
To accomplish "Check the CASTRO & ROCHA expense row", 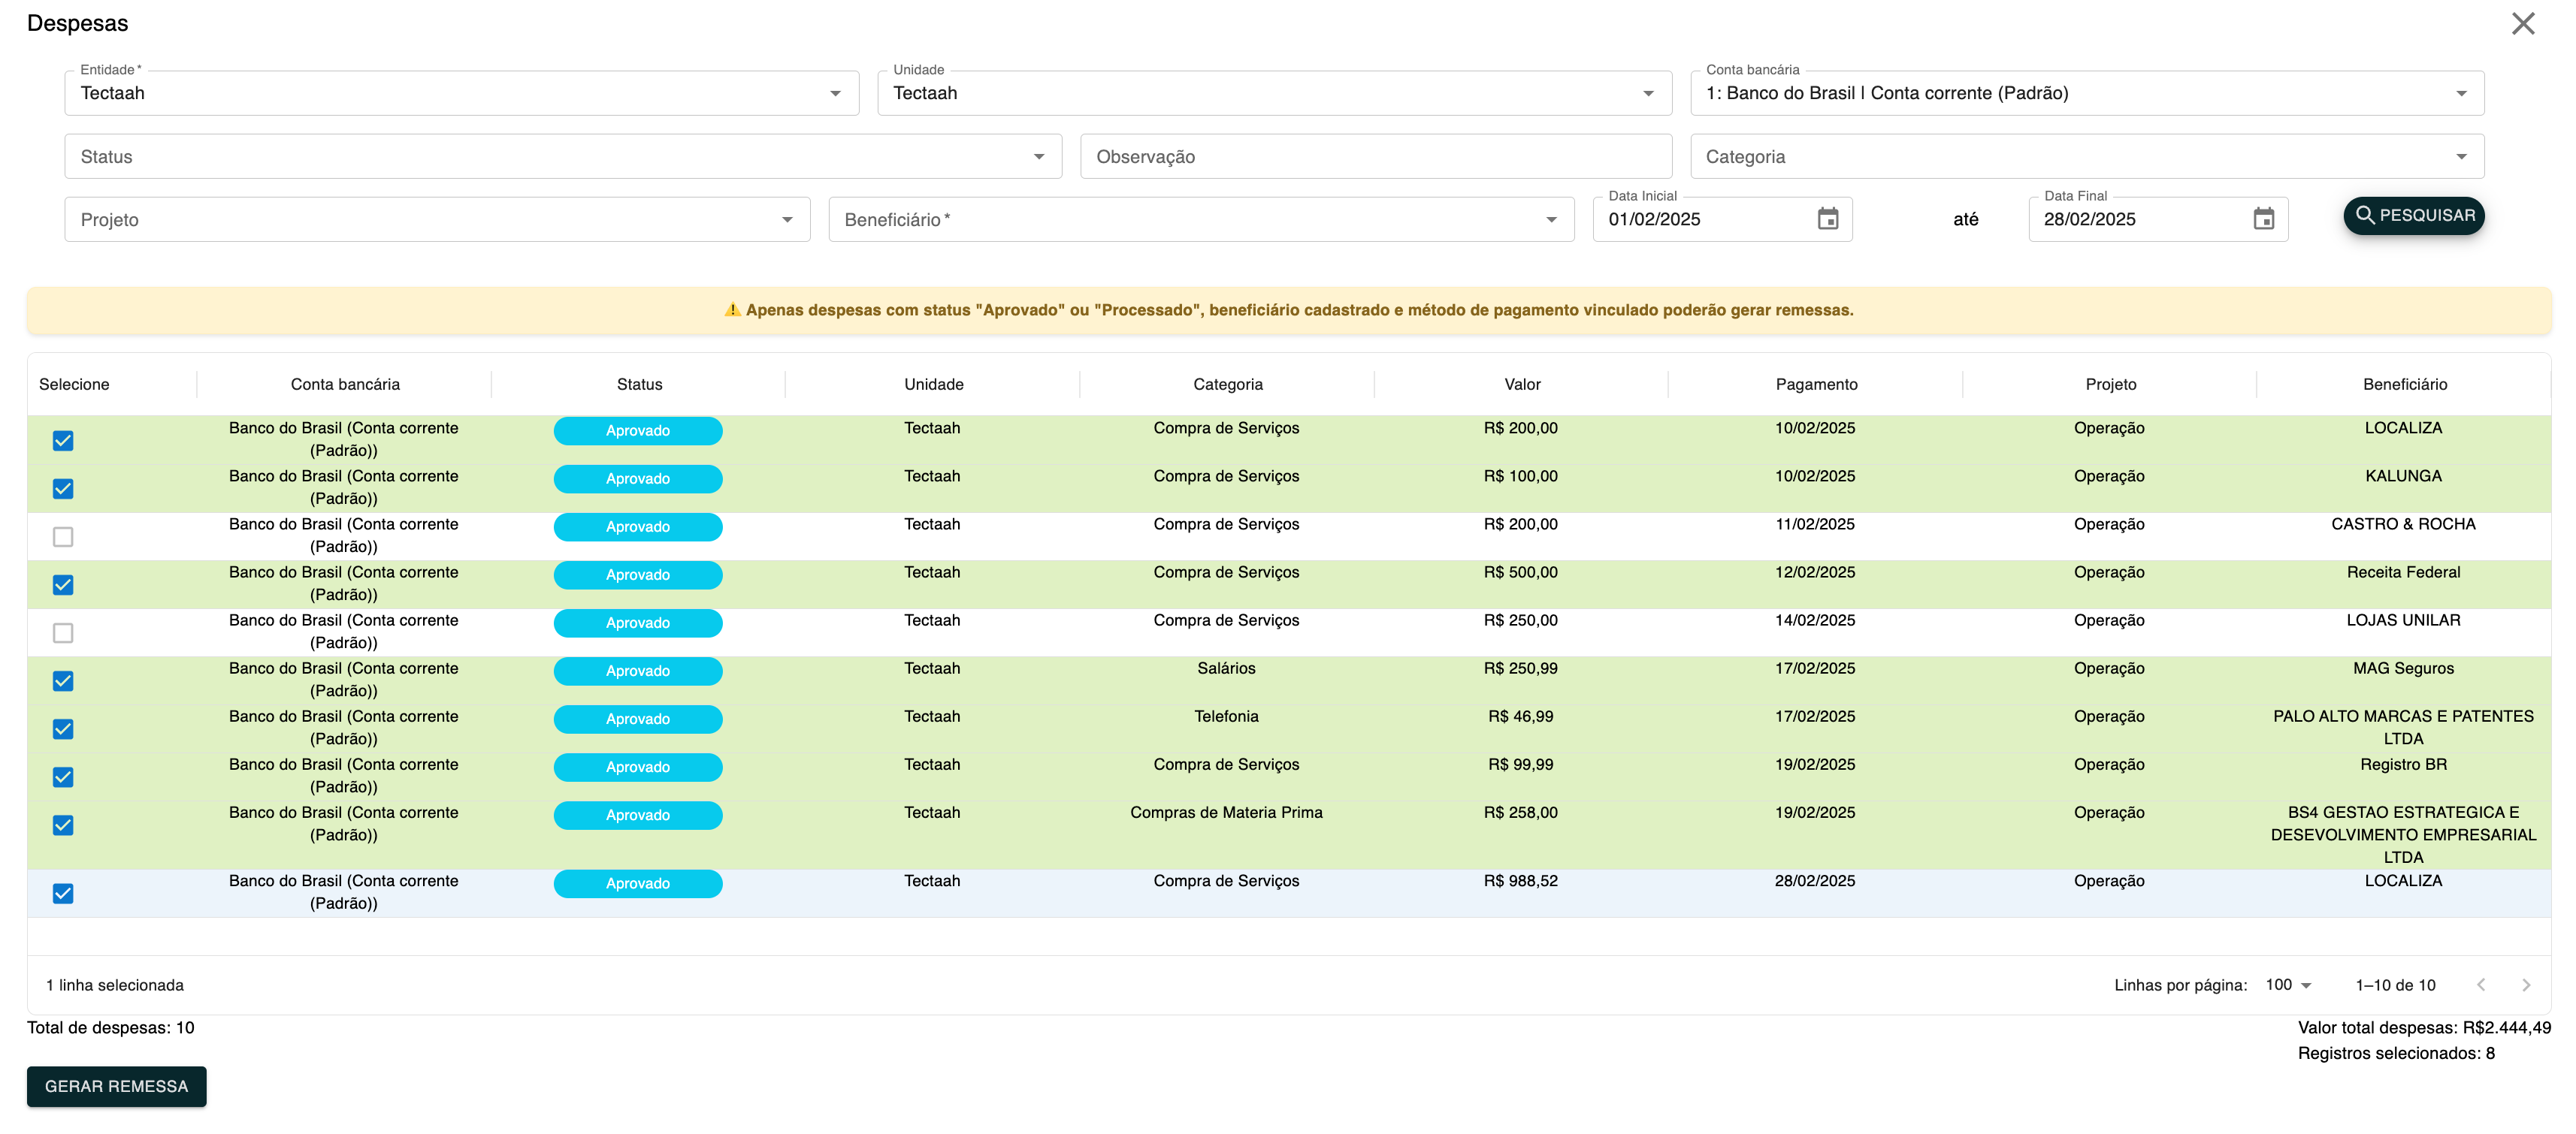I will pos(63,536).
